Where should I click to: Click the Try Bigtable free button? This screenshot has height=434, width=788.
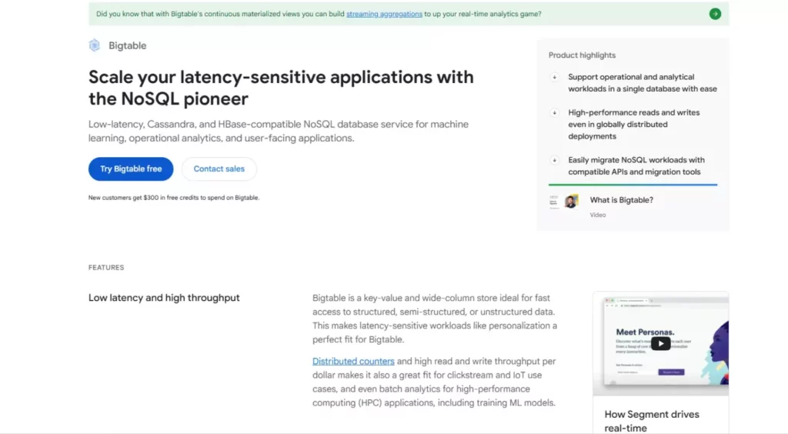tap(131, 169)
